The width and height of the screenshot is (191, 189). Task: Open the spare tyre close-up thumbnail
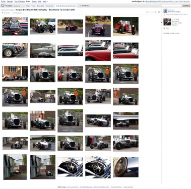coord(125,167)
